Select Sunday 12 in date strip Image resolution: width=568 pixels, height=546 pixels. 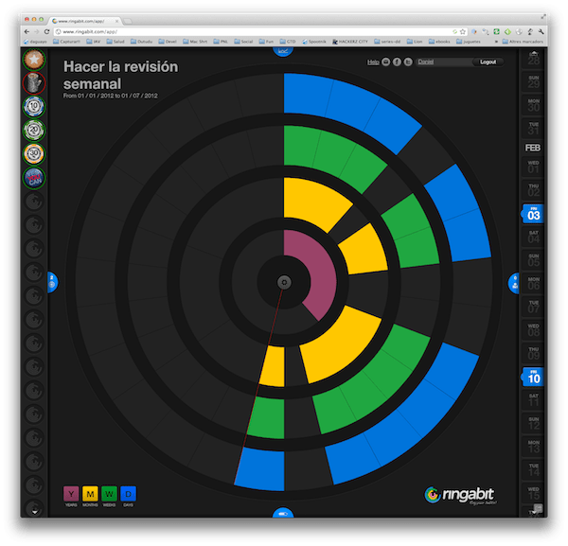(533, 423)
